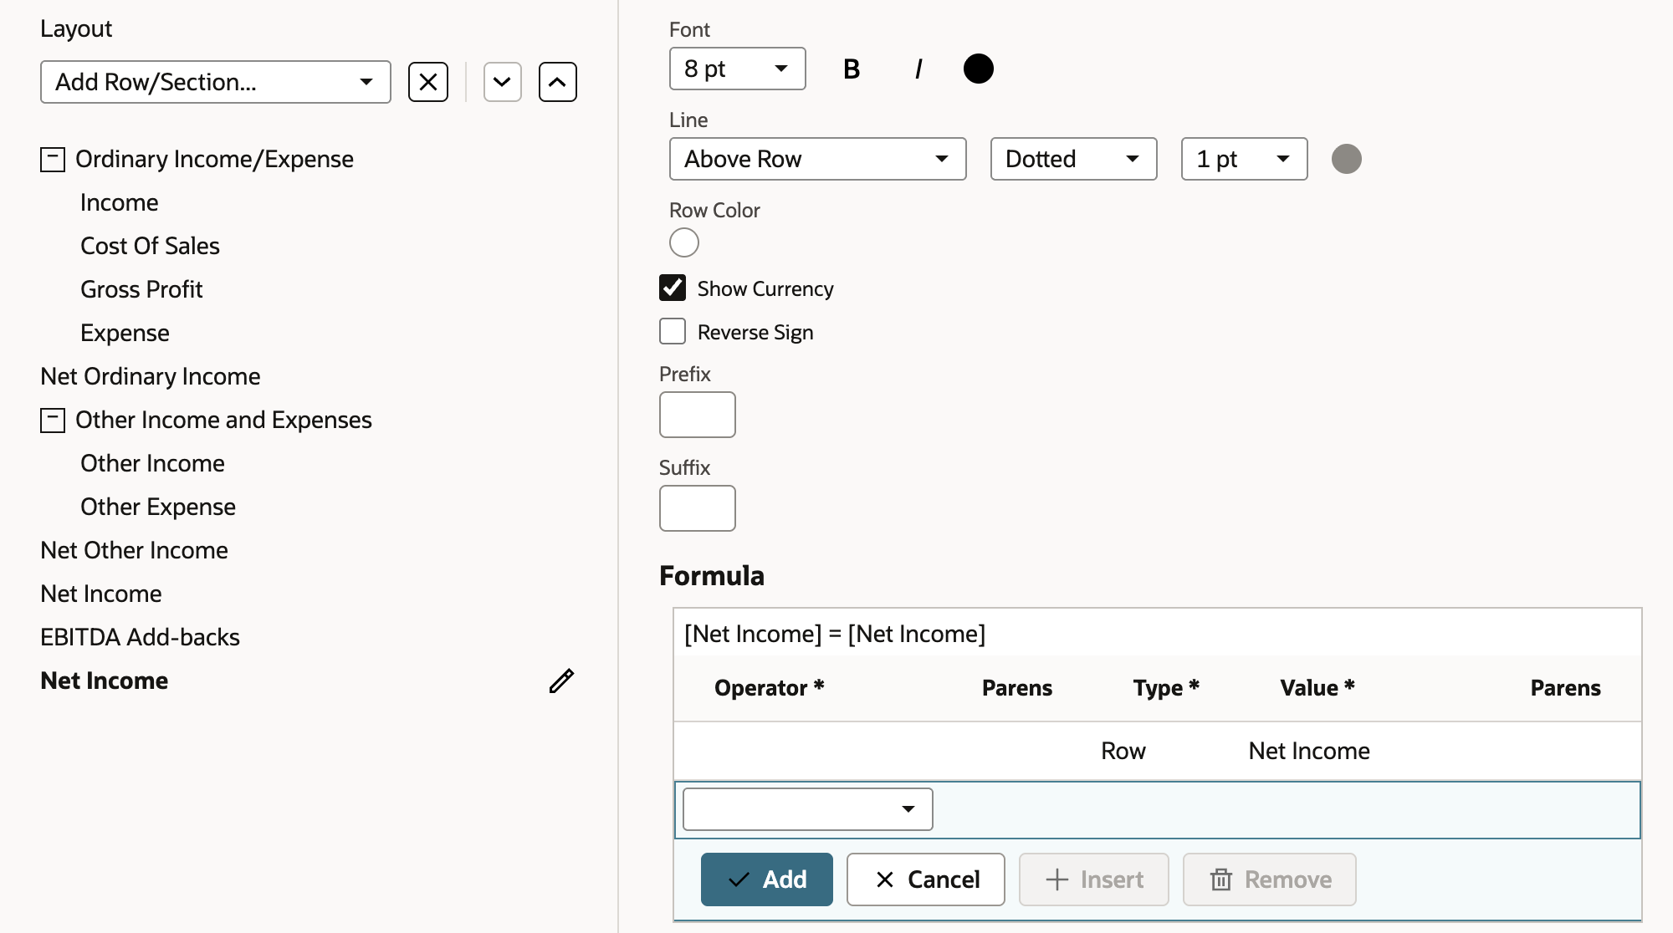Click the Suffix input field
The height and width of the screenshot is (933, 1673).
tap(698, 508)
